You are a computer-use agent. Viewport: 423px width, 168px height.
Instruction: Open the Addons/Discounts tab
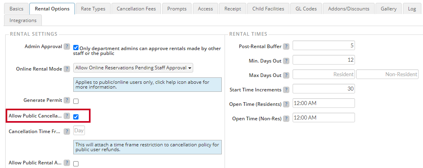[x=349, y=8]
